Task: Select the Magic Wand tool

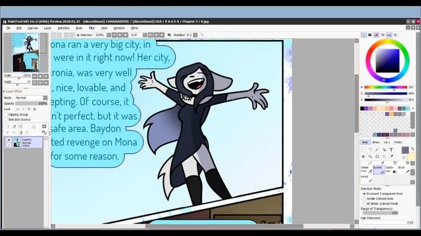Action: click(x=377, y=150)
